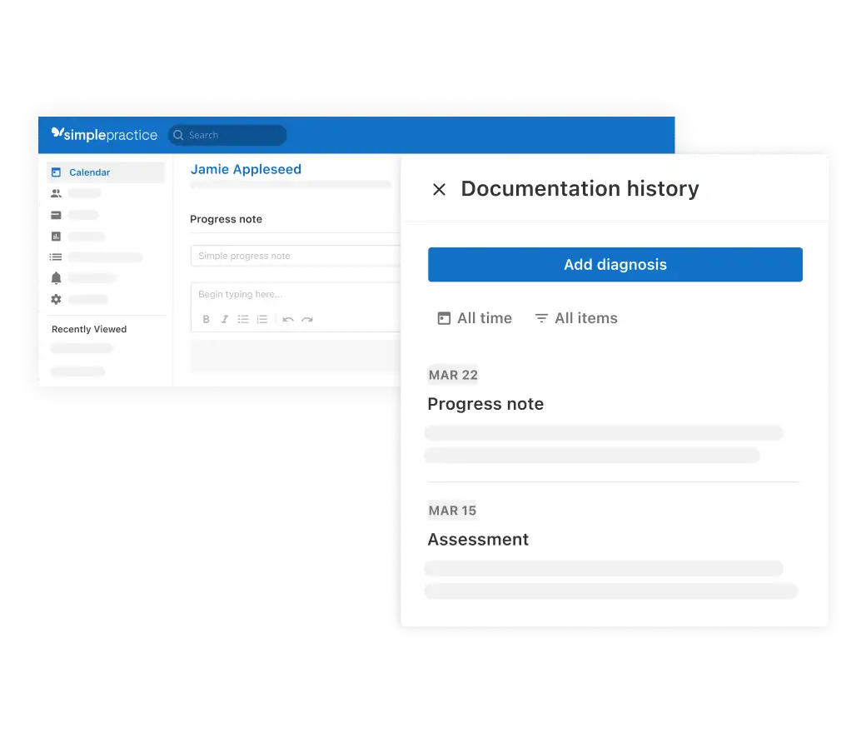Insert a numbered list in the note editor
The height and width of the screenshot is (743, 866).
click(261, 319)
